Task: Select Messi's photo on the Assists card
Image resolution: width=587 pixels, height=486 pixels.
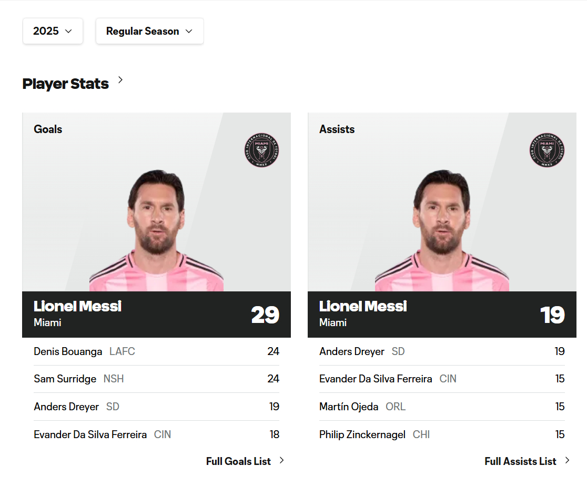Action: (x=442, y=231)
